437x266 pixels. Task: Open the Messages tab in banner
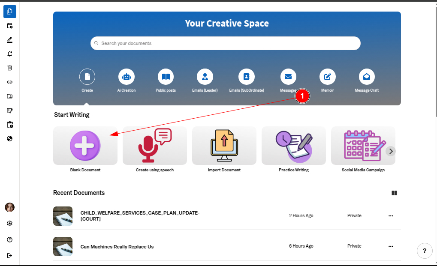288,77
